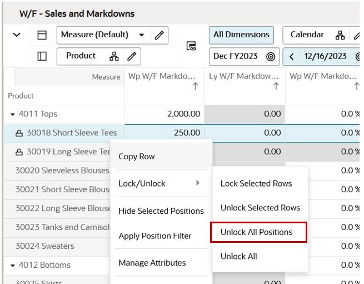The width and height of the screenshot is (364, 284).
Task: Click the Product edit pencil icon
Action: 131,56
